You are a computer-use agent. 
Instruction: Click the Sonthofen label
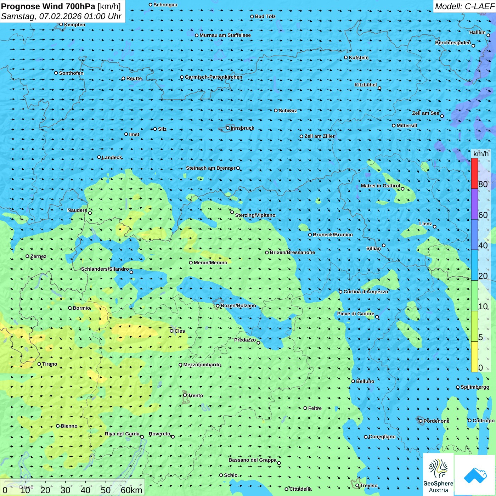click(x=72, y=73)
